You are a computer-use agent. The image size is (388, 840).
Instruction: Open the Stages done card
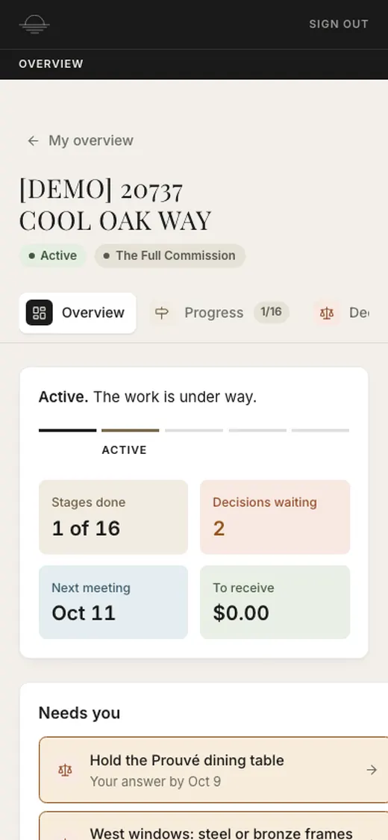click(x=113, y=517)
